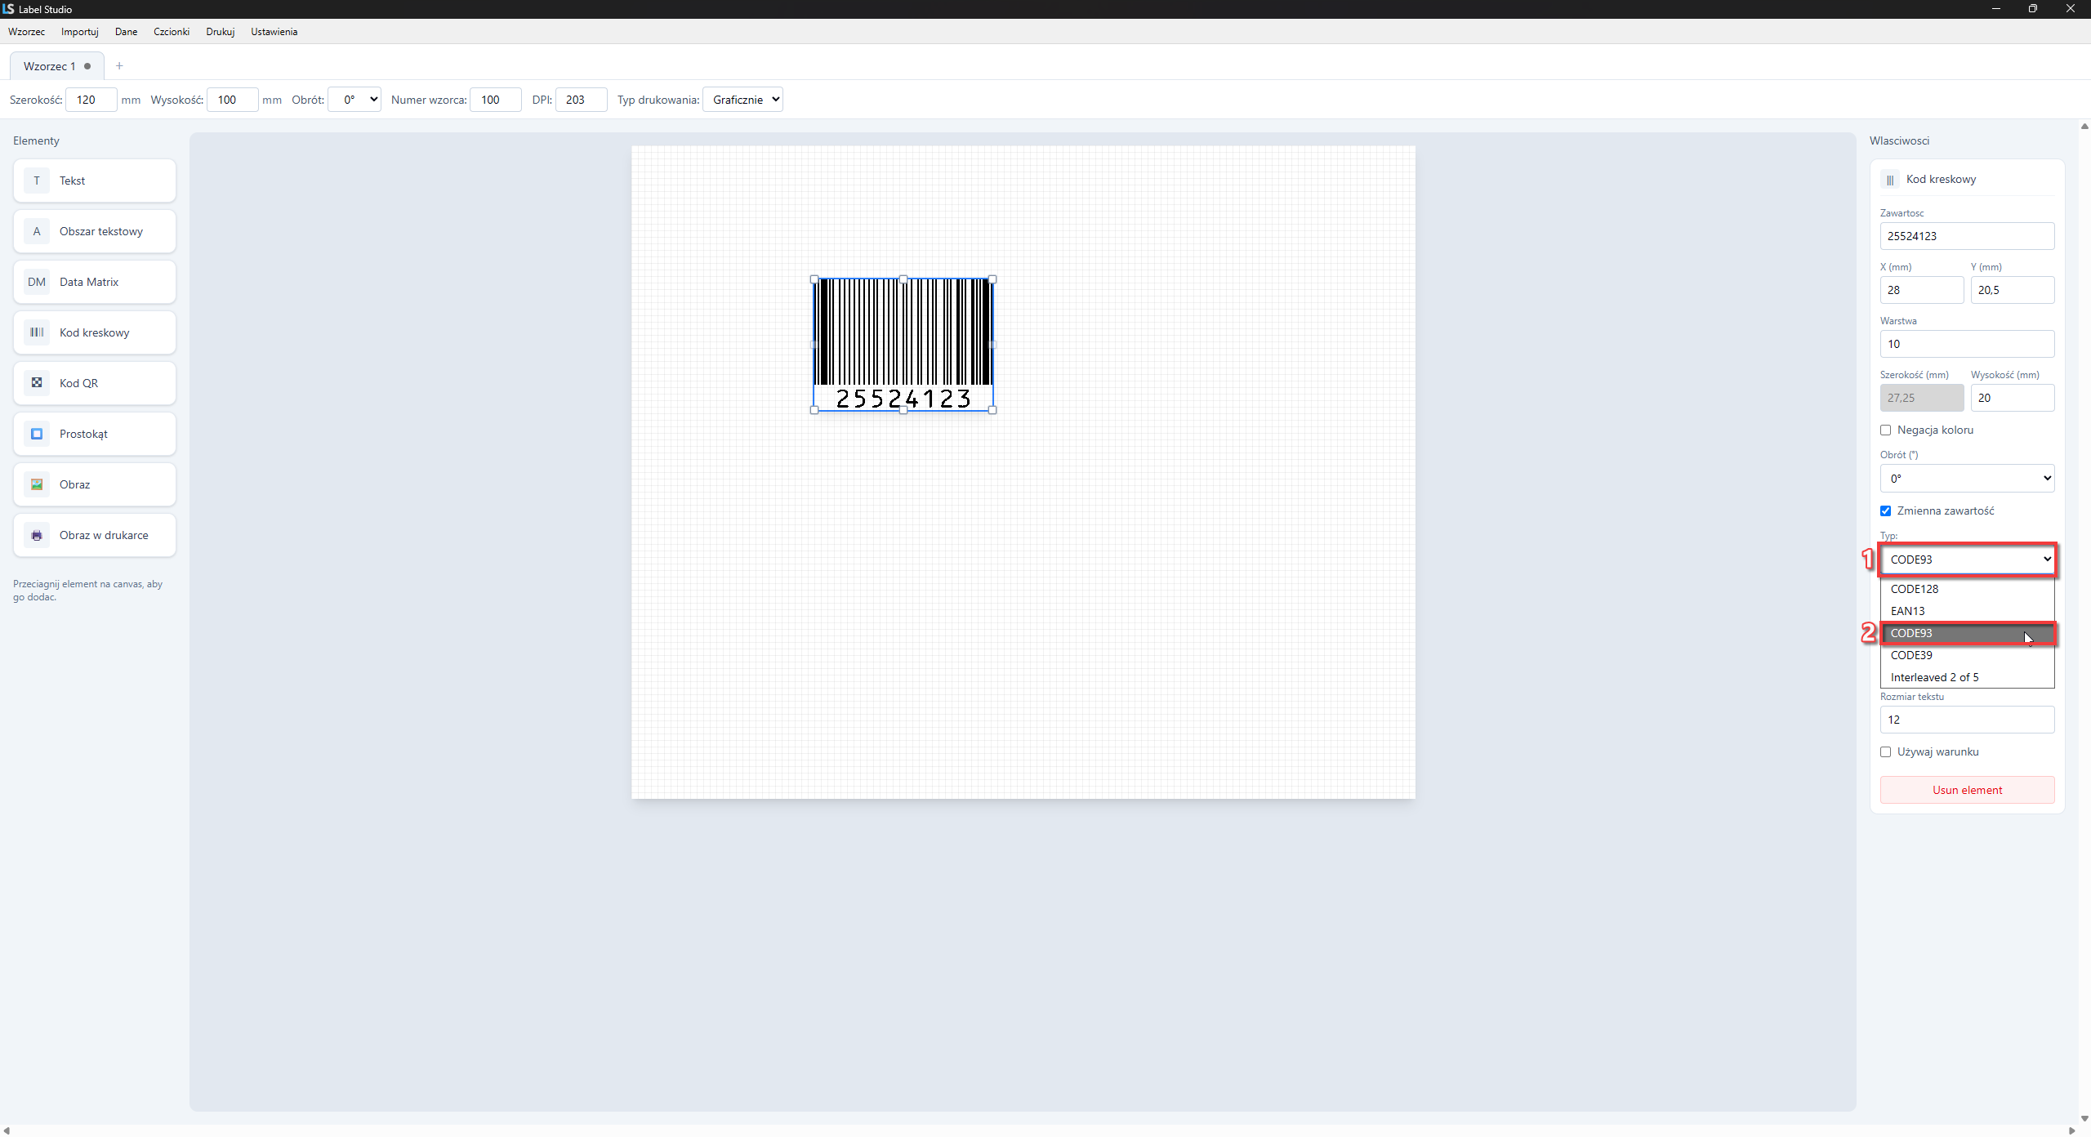Open the Ustawienia menu
This screenshot has width=2091, height=1137.
coord(274,32)
